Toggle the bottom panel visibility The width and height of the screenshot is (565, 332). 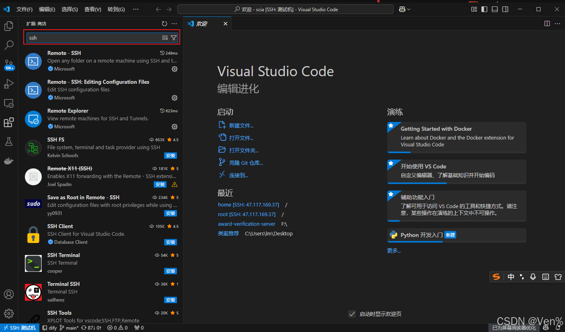pyautogui.click(x=495, y=9)
